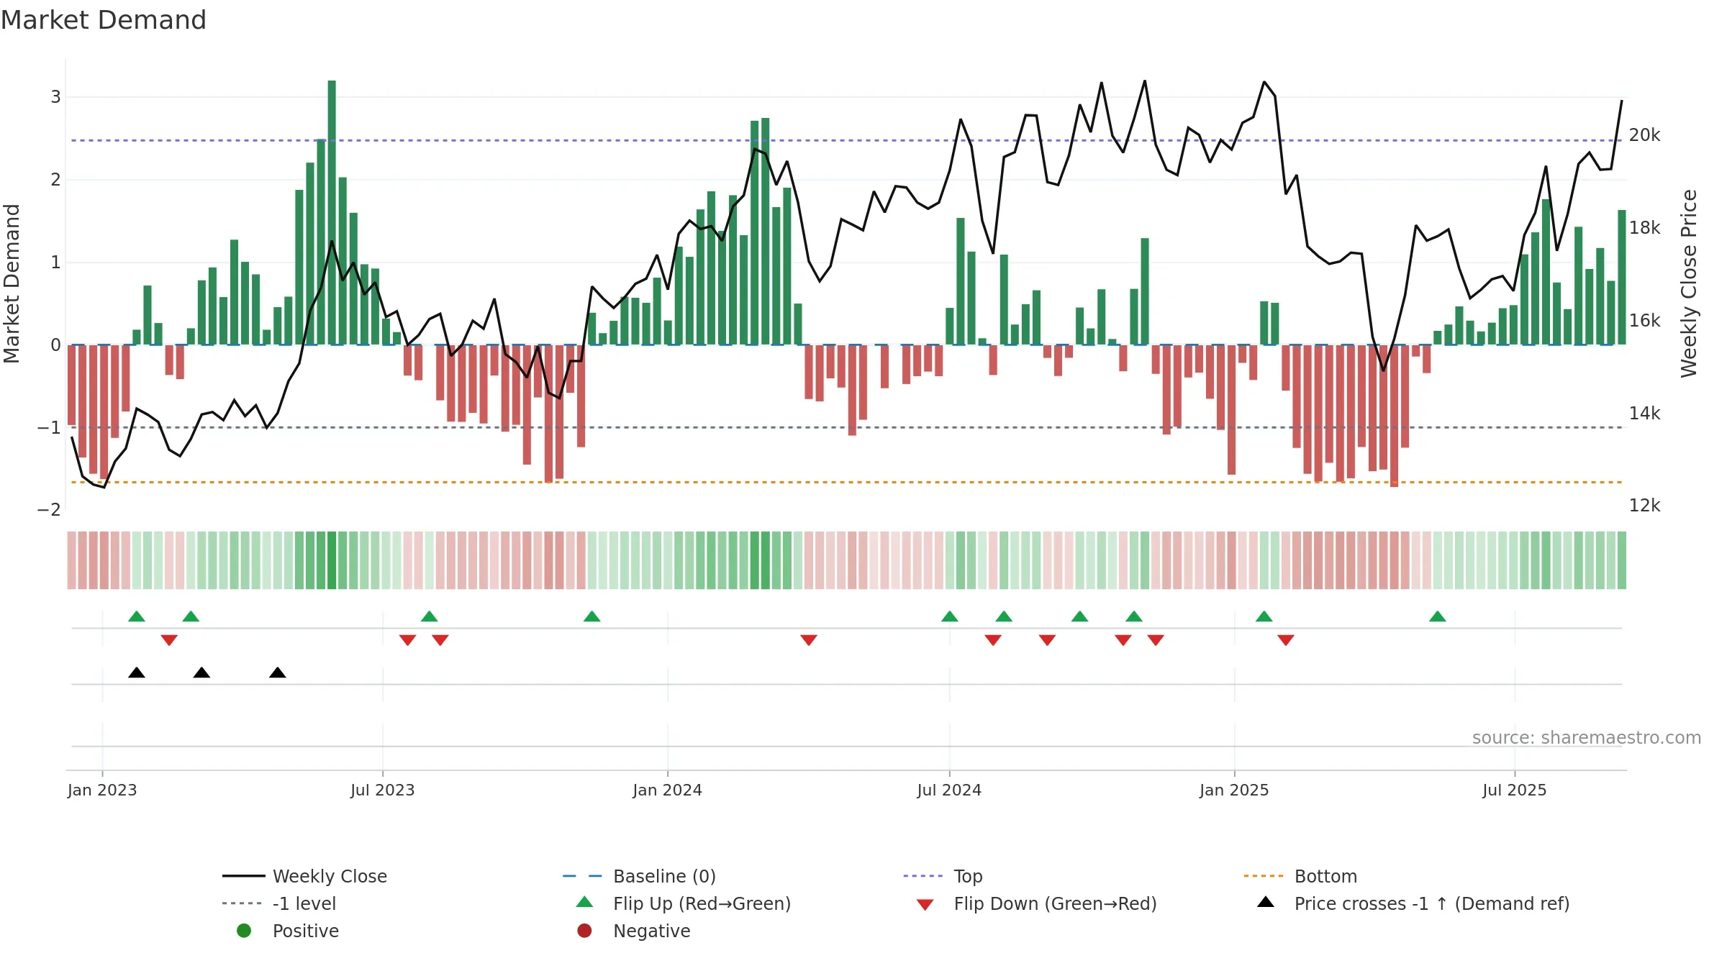
Task: Click the Market Demand chart title
Action: (104, 20)
